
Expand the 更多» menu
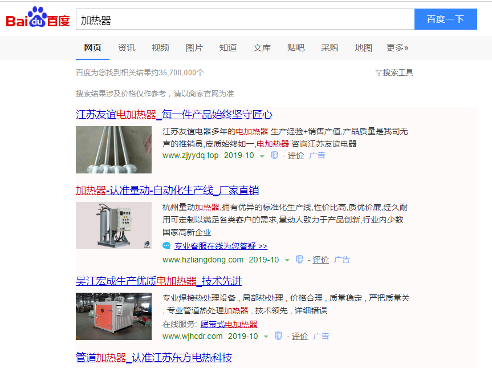click(397, 48)
